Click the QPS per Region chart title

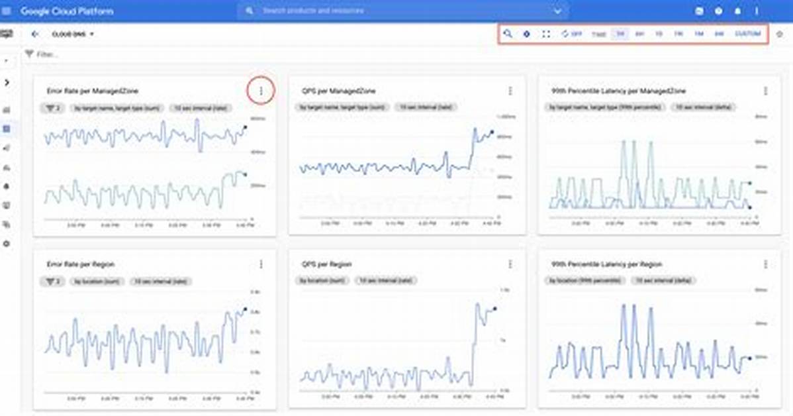tap(327, 264)
